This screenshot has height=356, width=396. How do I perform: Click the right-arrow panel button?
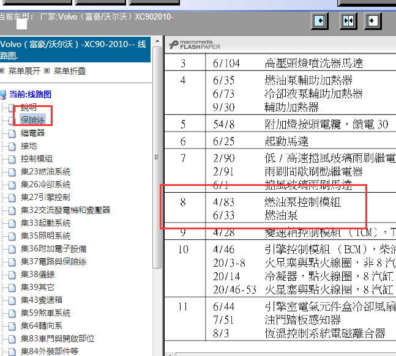coord(319,21)
